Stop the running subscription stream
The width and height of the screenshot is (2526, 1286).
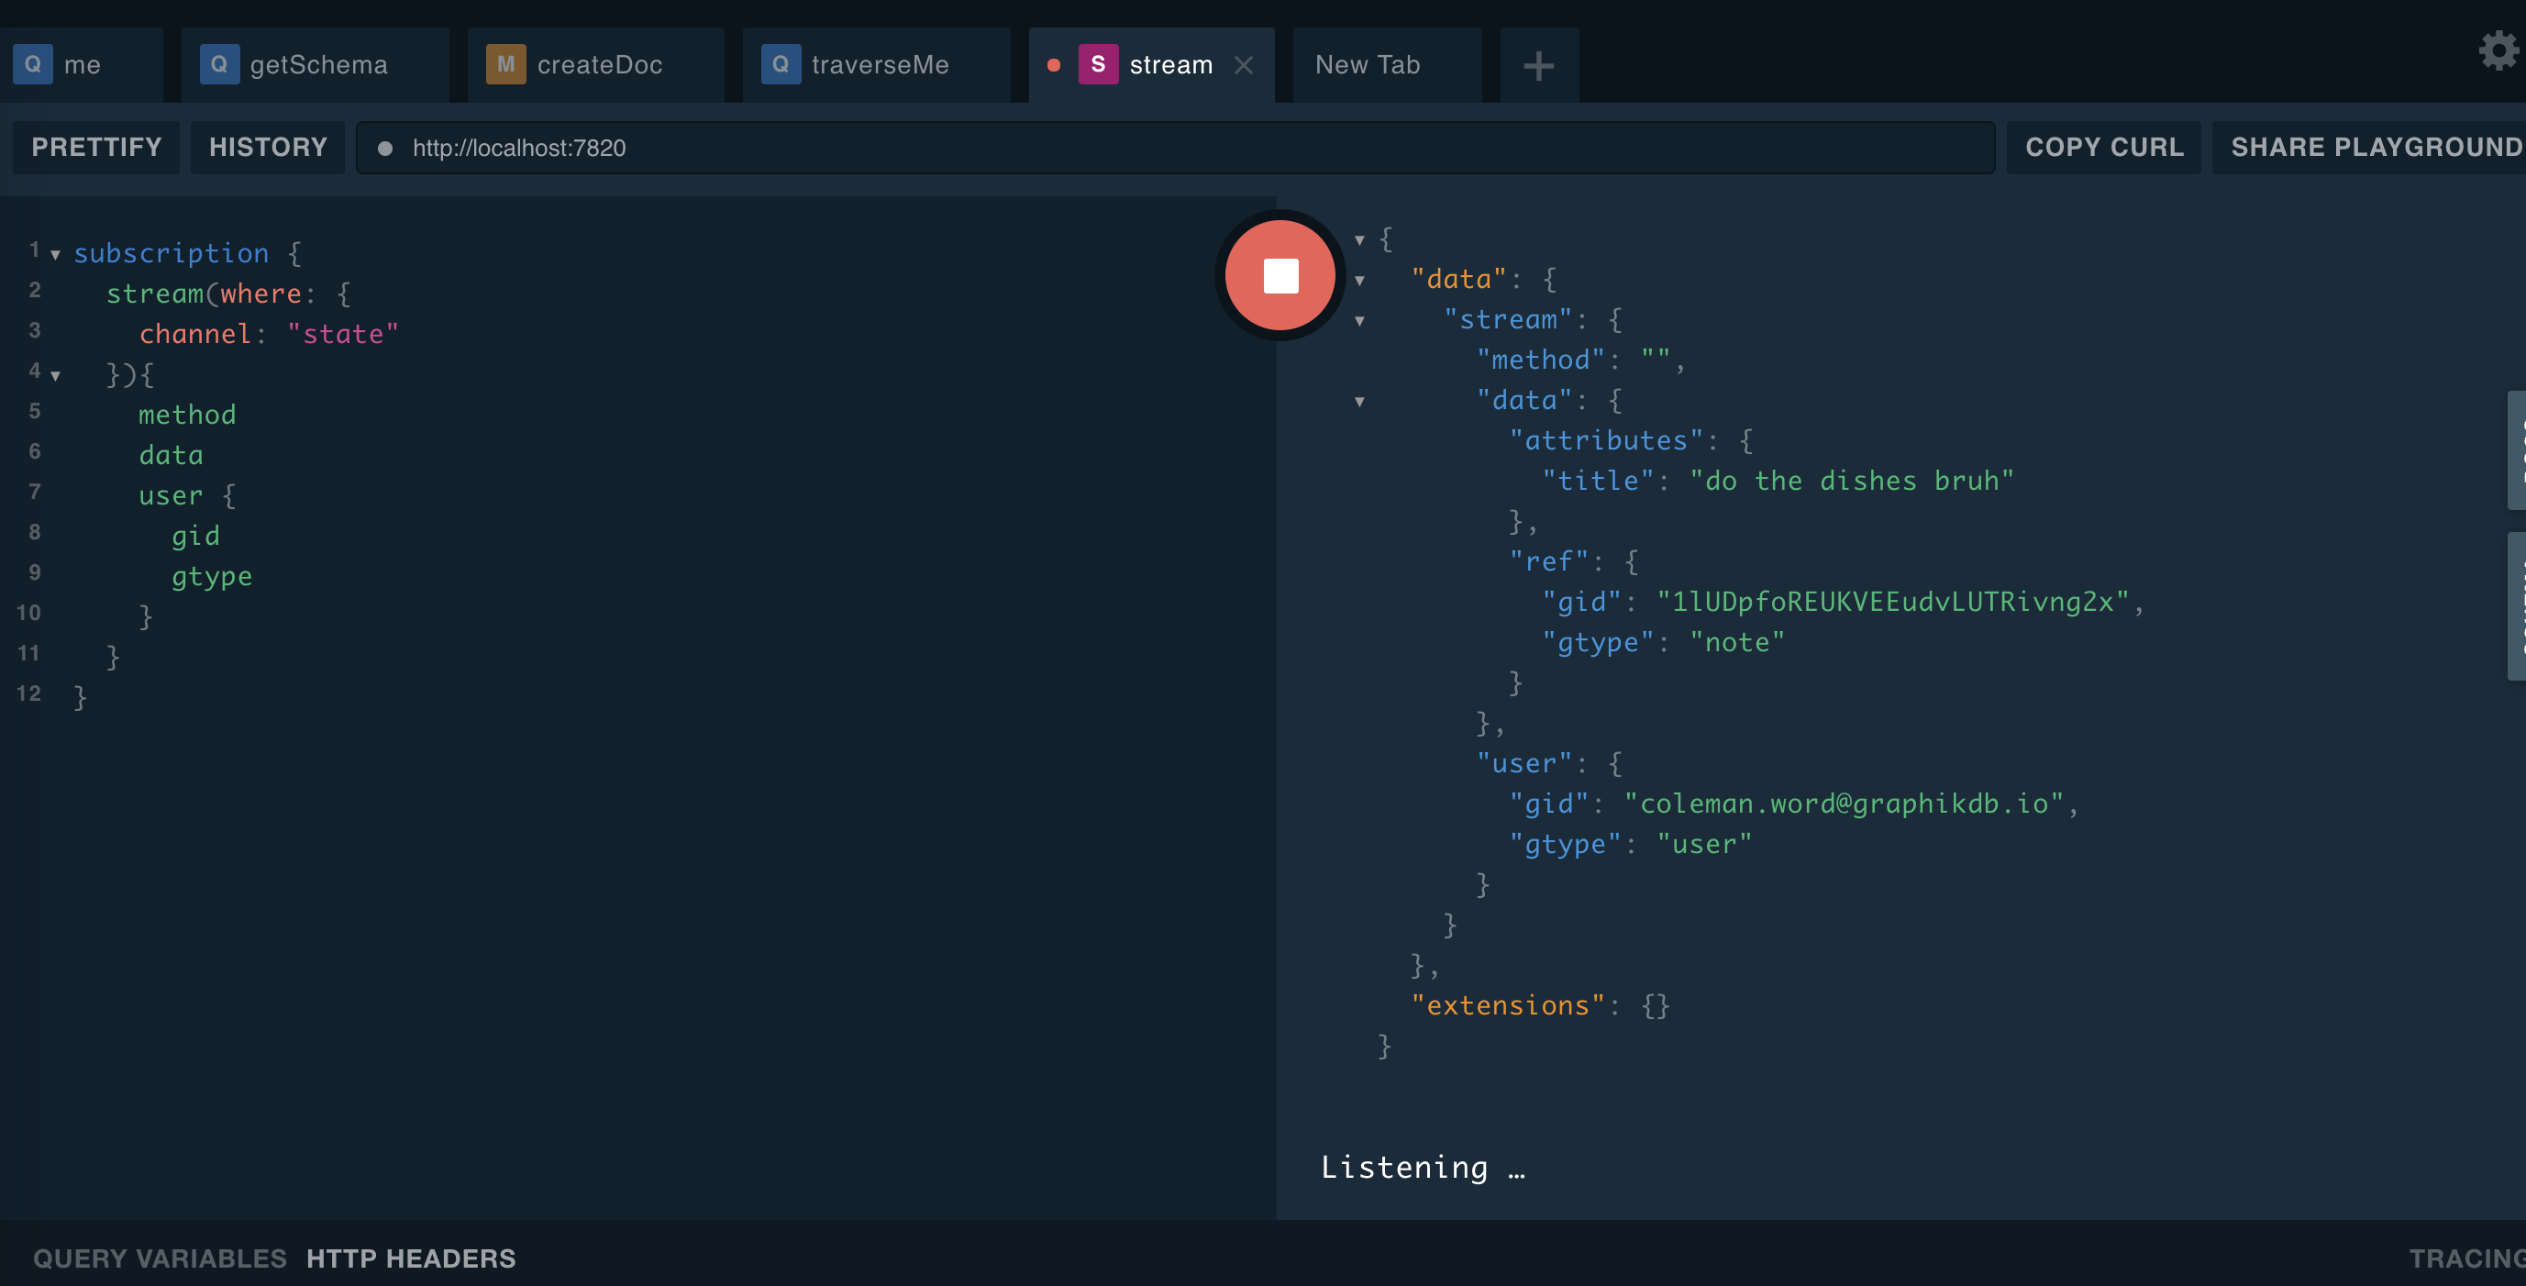1280,276
